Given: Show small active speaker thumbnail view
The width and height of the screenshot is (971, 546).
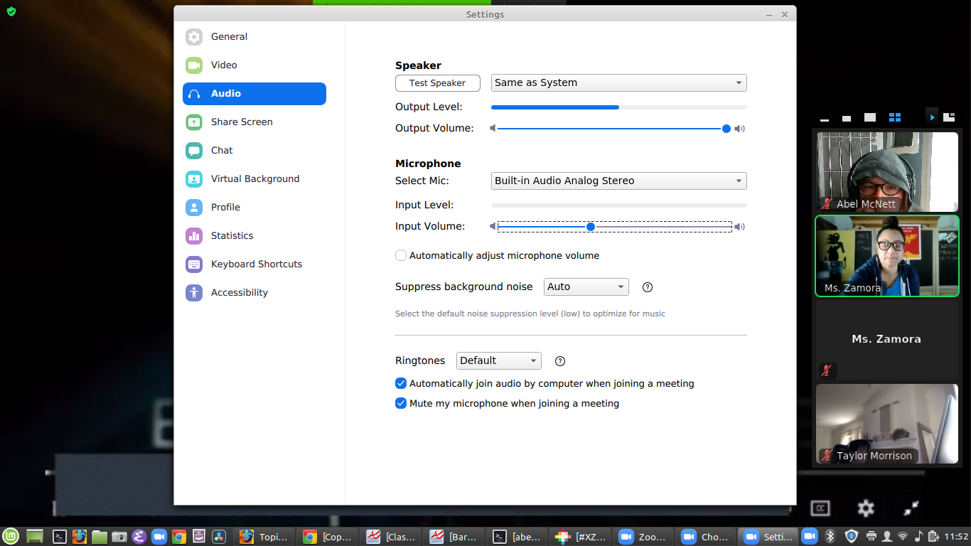Looking at the screenshot, I should pyautogui.click(x=847, y=118).
